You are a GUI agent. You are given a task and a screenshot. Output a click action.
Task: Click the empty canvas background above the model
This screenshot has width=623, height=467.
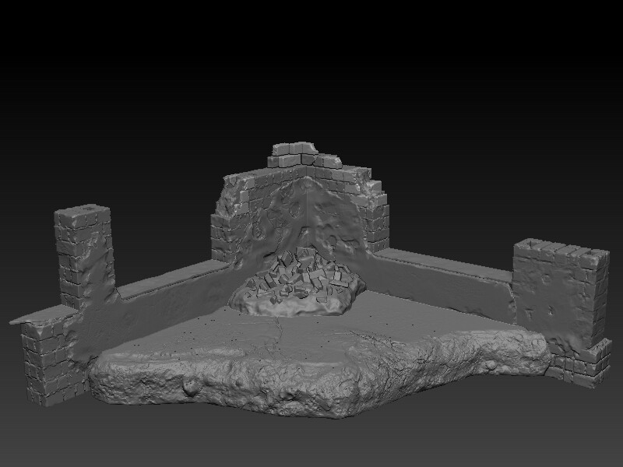(311, 62)
